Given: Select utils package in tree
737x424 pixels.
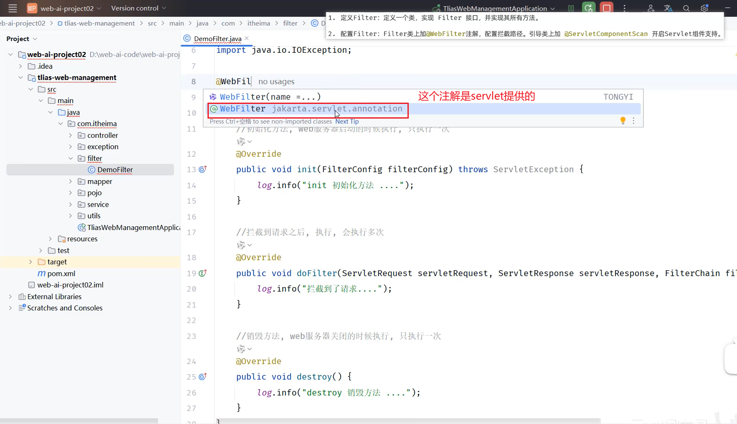Looking at the screenshot, I should 94,216.
